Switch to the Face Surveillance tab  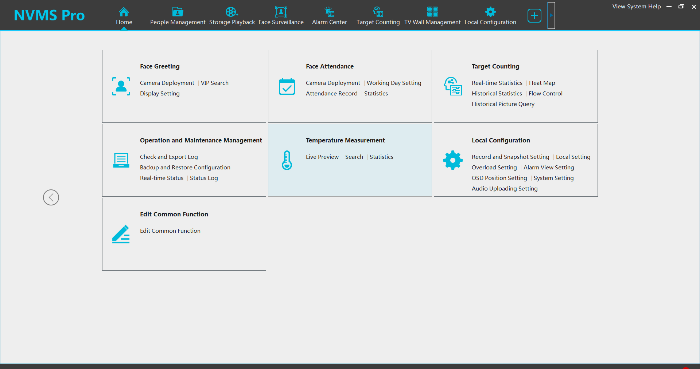[281, 16]
